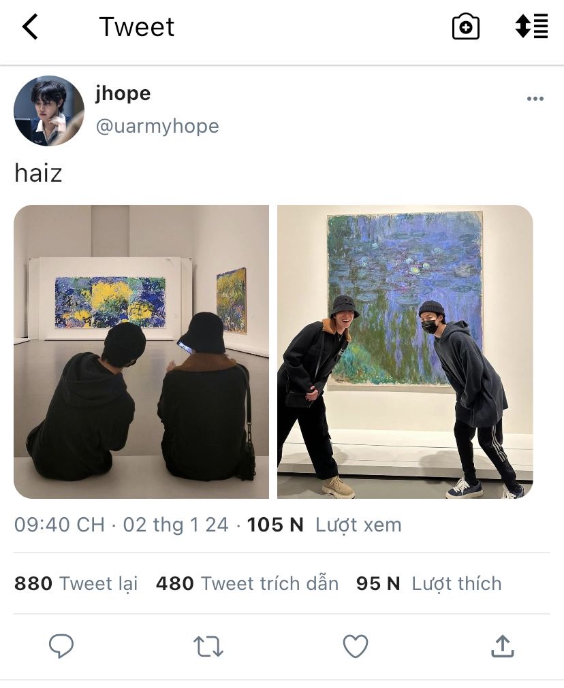Tap the share upload icon
The image size is (564, 688).
click(x=503, y=646)
